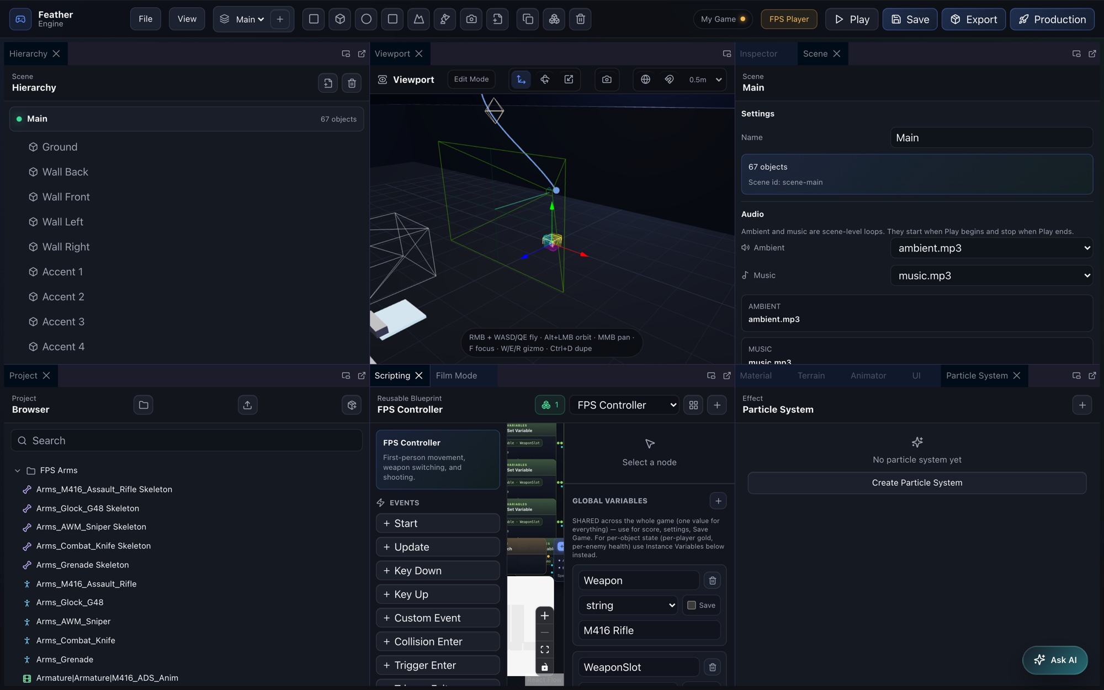Click the Project Browser search field
Viewport: 1104px width, 690px height.
click(187, 440)
